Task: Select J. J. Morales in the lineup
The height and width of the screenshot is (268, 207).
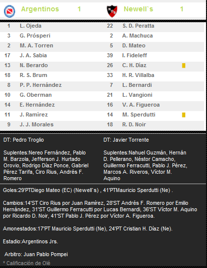Action: [36, 124]
